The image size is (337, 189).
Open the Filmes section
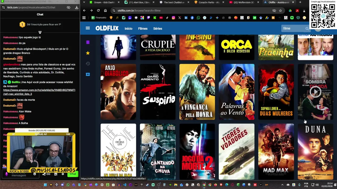[143, 29]
